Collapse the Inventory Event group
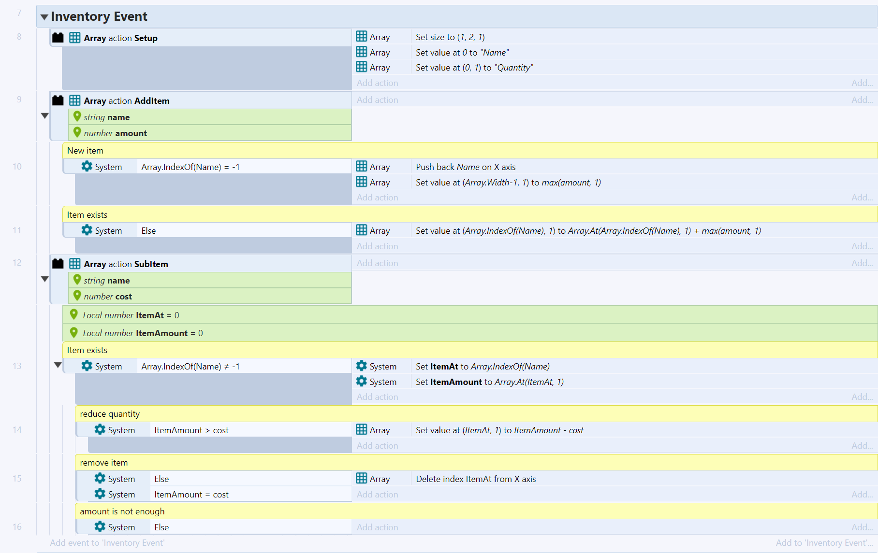 click(x=44, y=17)
